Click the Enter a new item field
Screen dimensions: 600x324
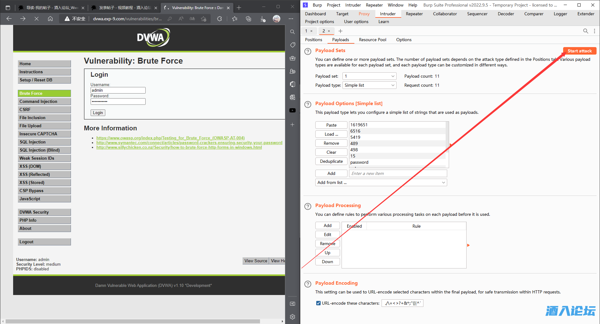398,173
